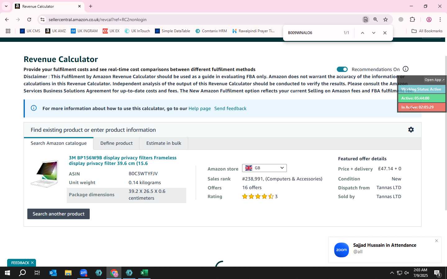Image resolution: width=447 pixels, height=279 pixels.
Task: Close the find bar
Action: 385,33
